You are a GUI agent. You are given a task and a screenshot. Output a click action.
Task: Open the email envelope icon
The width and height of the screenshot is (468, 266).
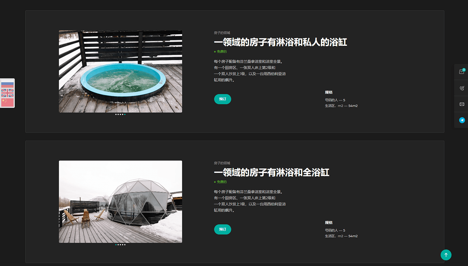tap(462, 104)
